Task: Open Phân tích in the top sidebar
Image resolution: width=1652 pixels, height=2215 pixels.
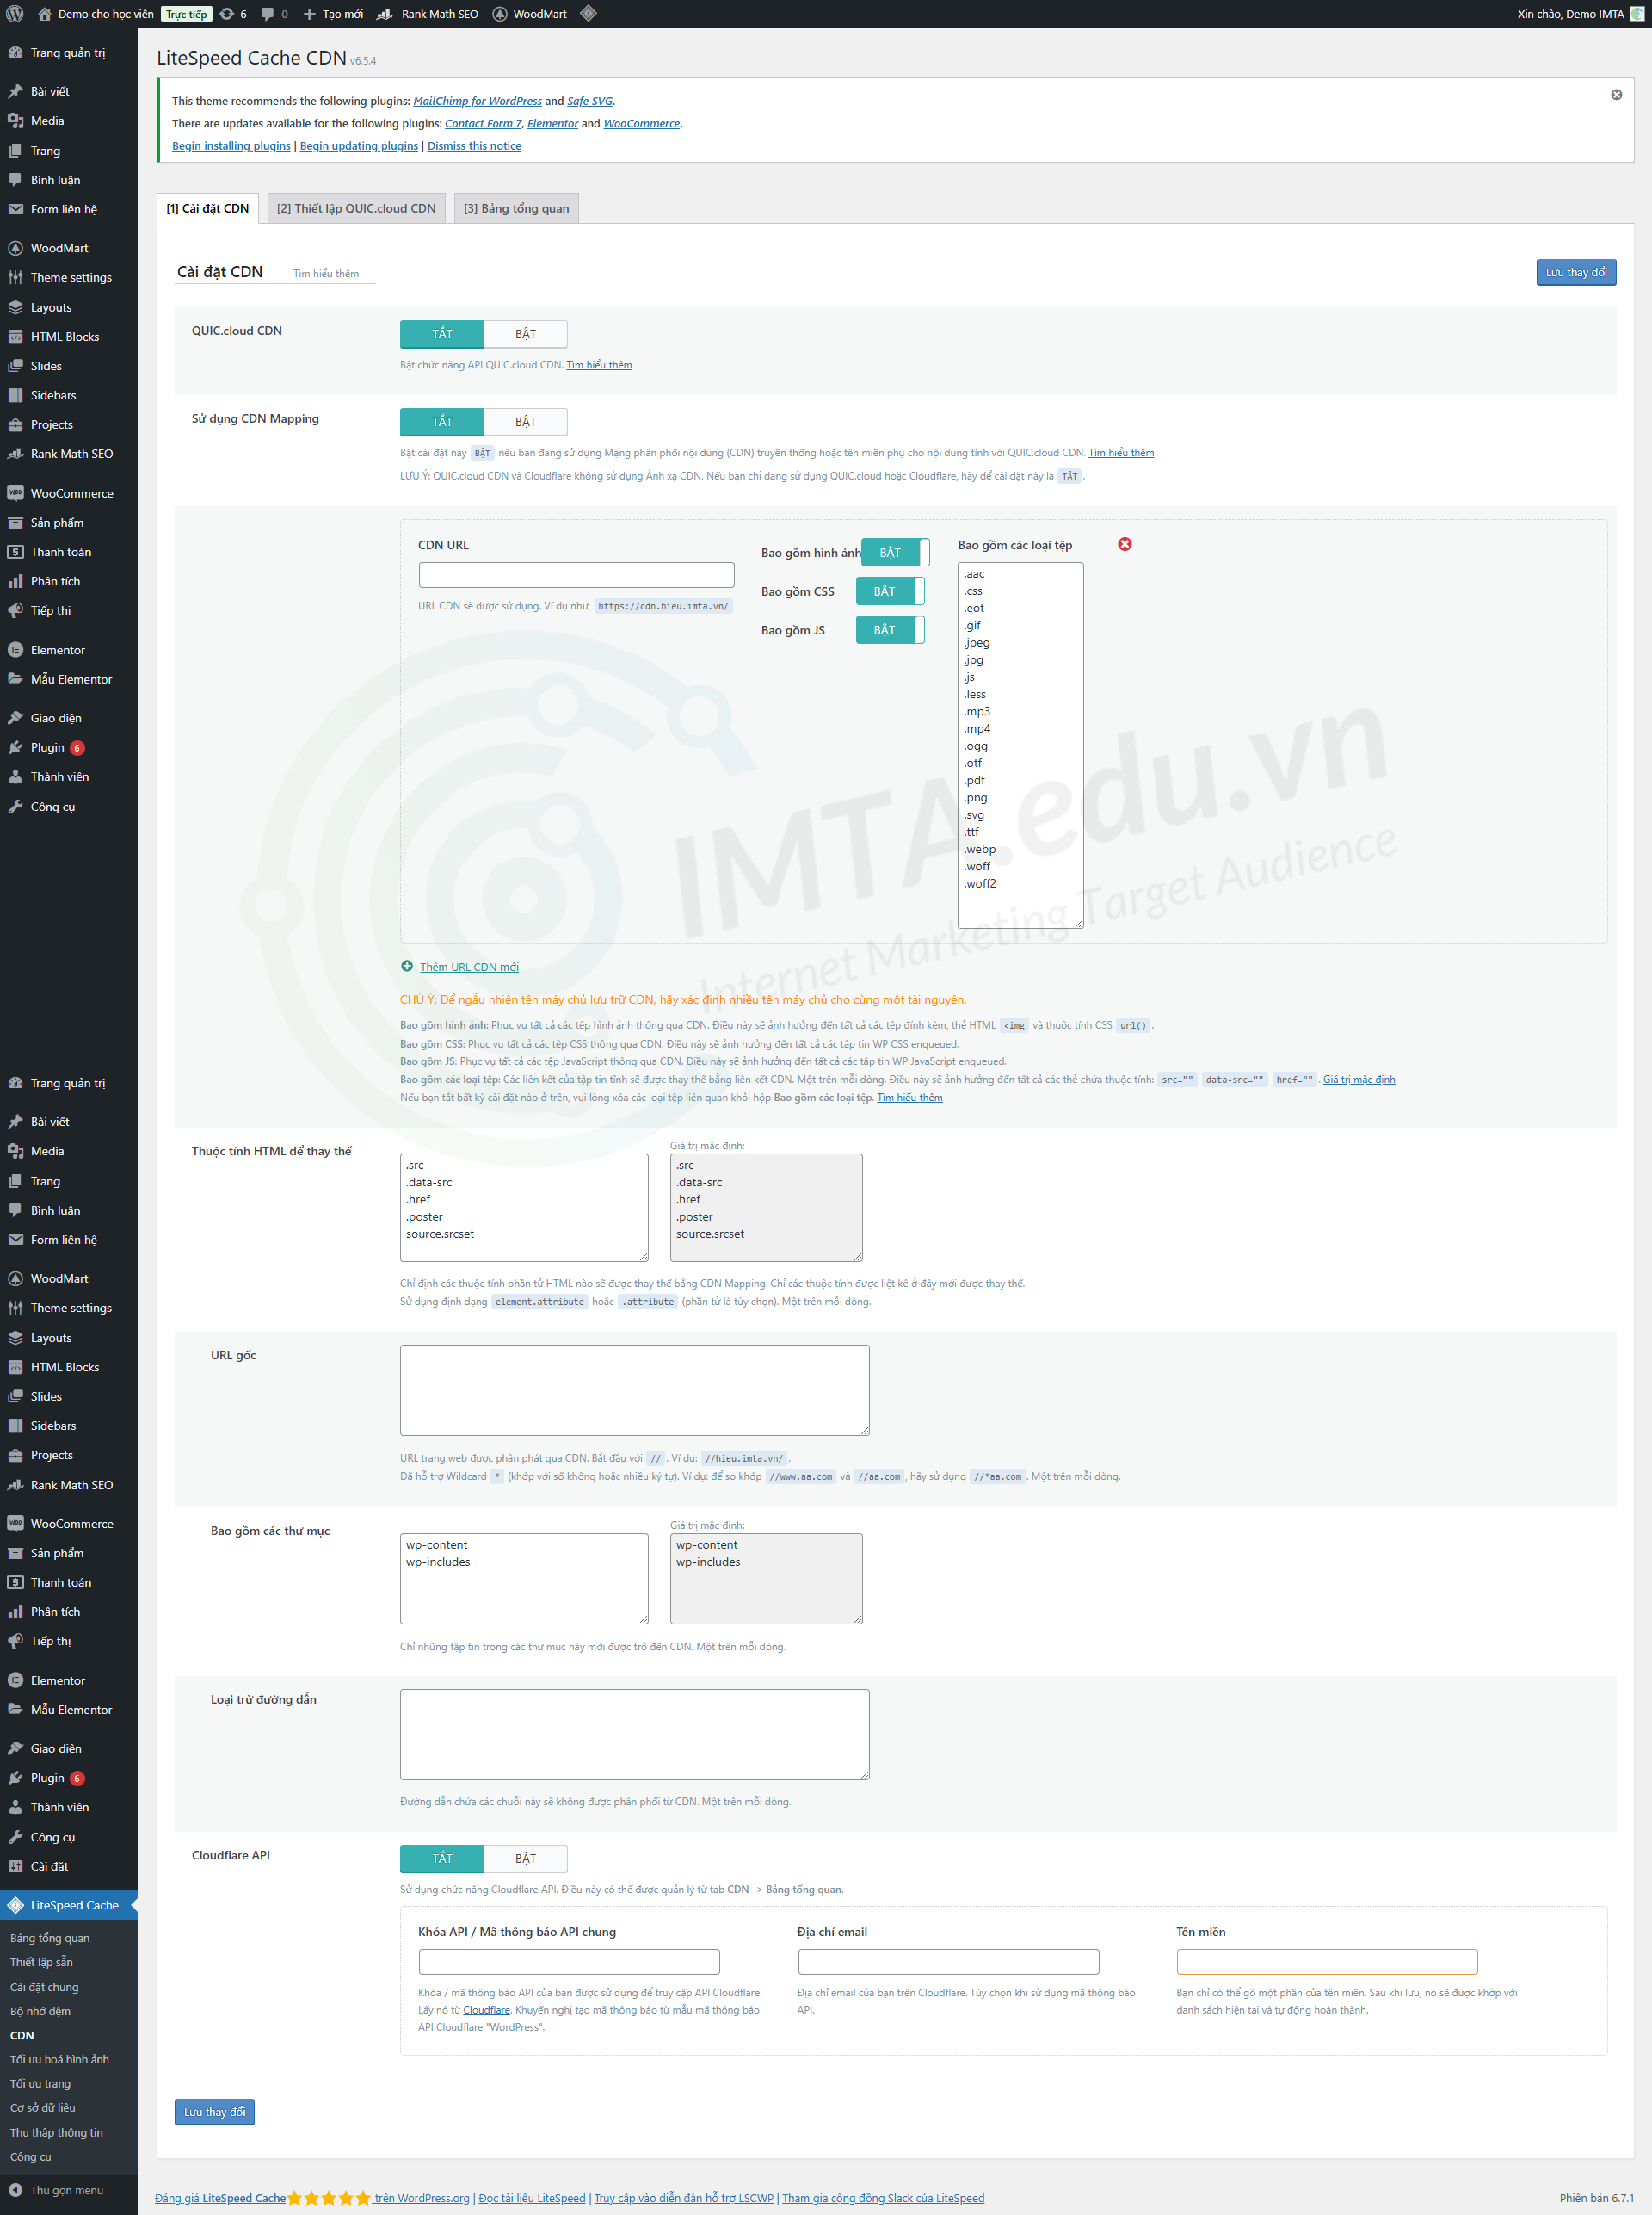Action: 55,581
